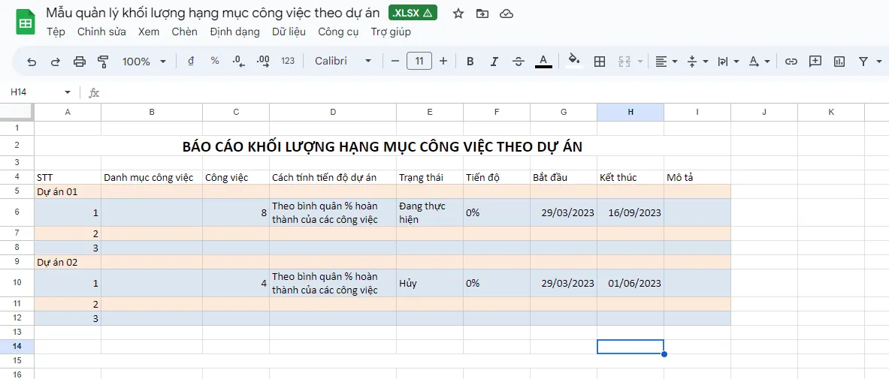Open text wrapping dropdown
889x379 pixels.
(x=728, y=62)
